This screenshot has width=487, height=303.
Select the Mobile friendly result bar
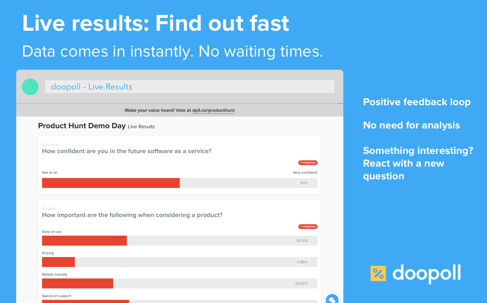(x=78, y=283)
